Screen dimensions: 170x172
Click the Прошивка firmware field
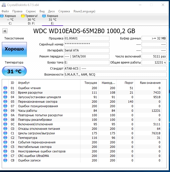[87, 38]
